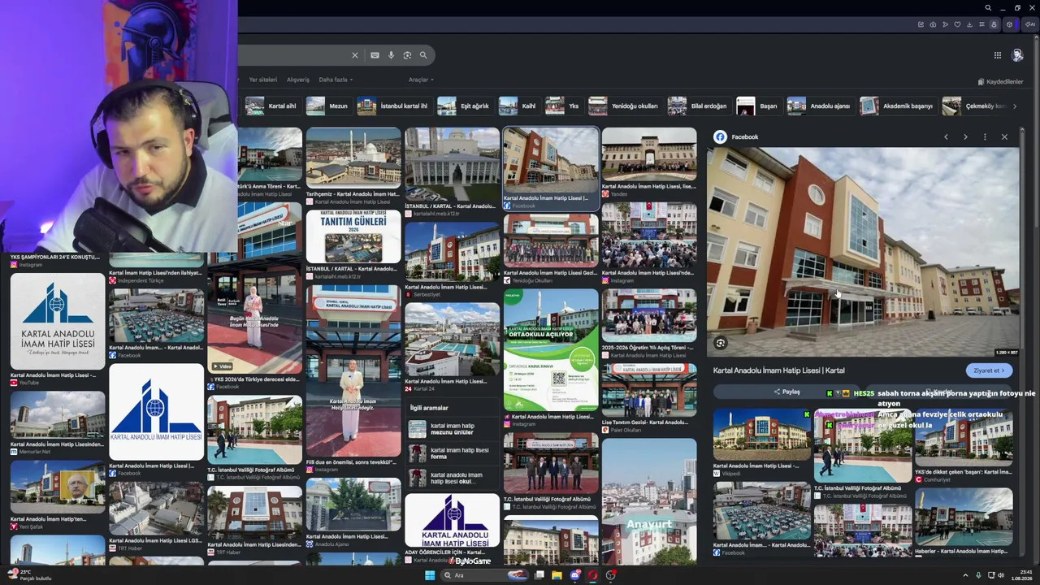Open the Windows Start menu
This screenshot has height=585, width=1040.
(x=430, y=575)
